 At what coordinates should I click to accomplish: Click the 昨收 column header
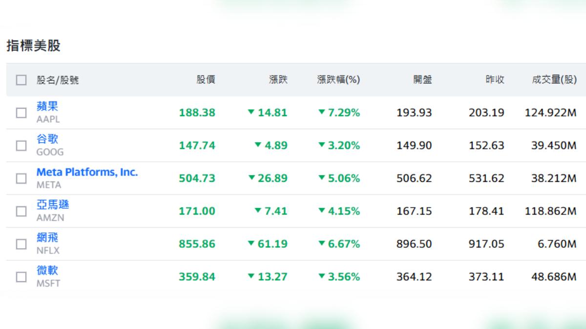495,80
